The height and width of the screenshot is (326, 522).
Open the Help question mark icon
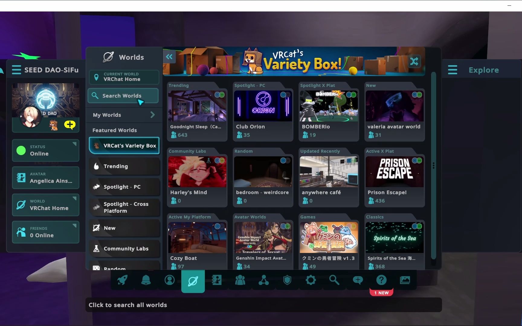coord(381,280)
